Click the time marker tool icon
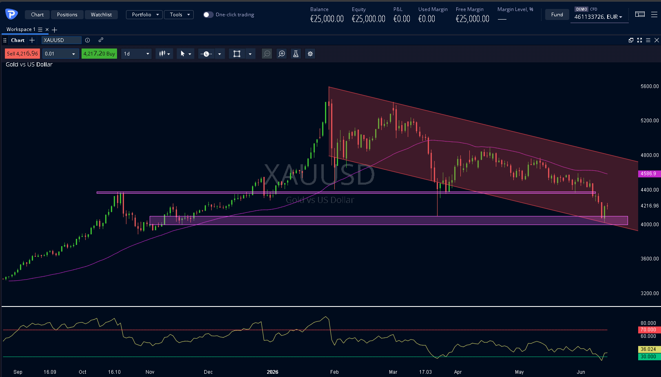This screenshot has width=661, height=377. click(206, 54)
